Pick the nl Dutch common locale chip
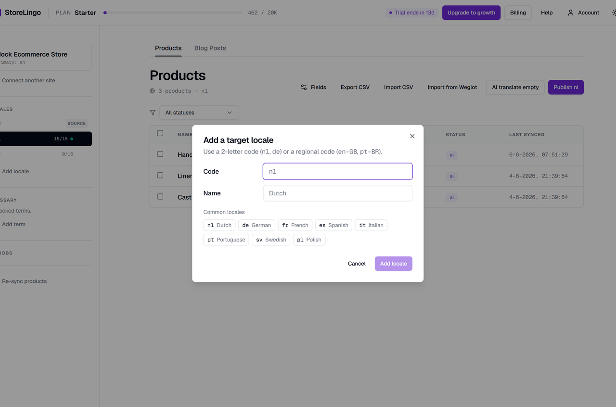The image size is (616, 407). pyautogui.click(x=219, y=225)
